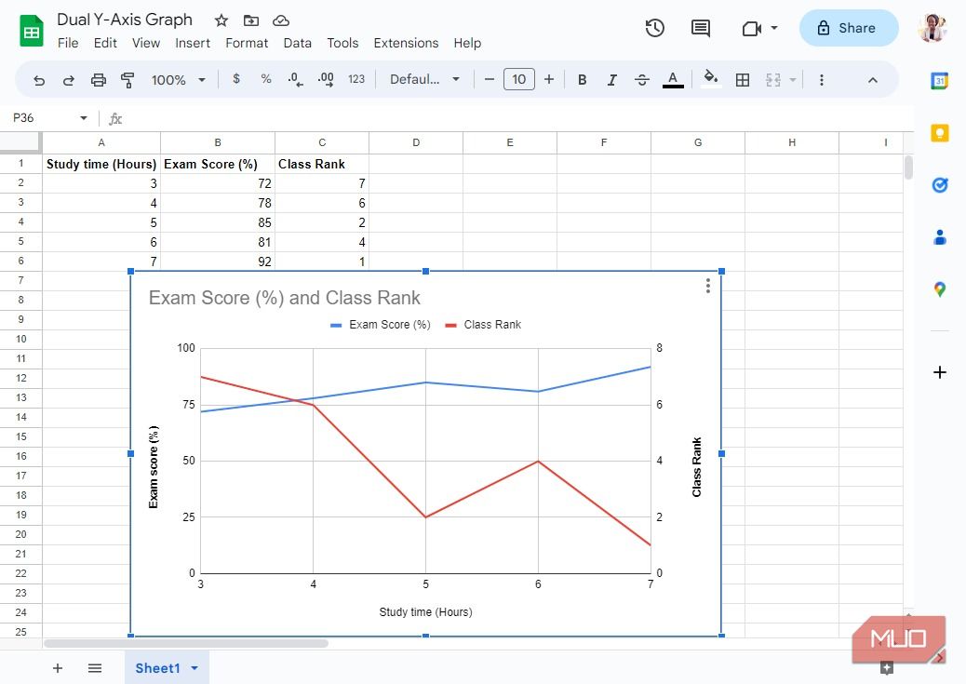Decrease decimal places
Image resolution: width=966 pixels, height=684 pixels.
point(295,79)
